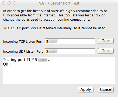Click the 'OK !' result line
This screenshot has width=118, height=97.
(x=7, y=64)
